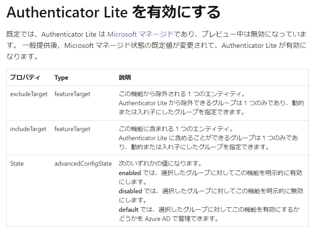Select the 説明 column header
313x230 pixels.
[x=125, y=77]
